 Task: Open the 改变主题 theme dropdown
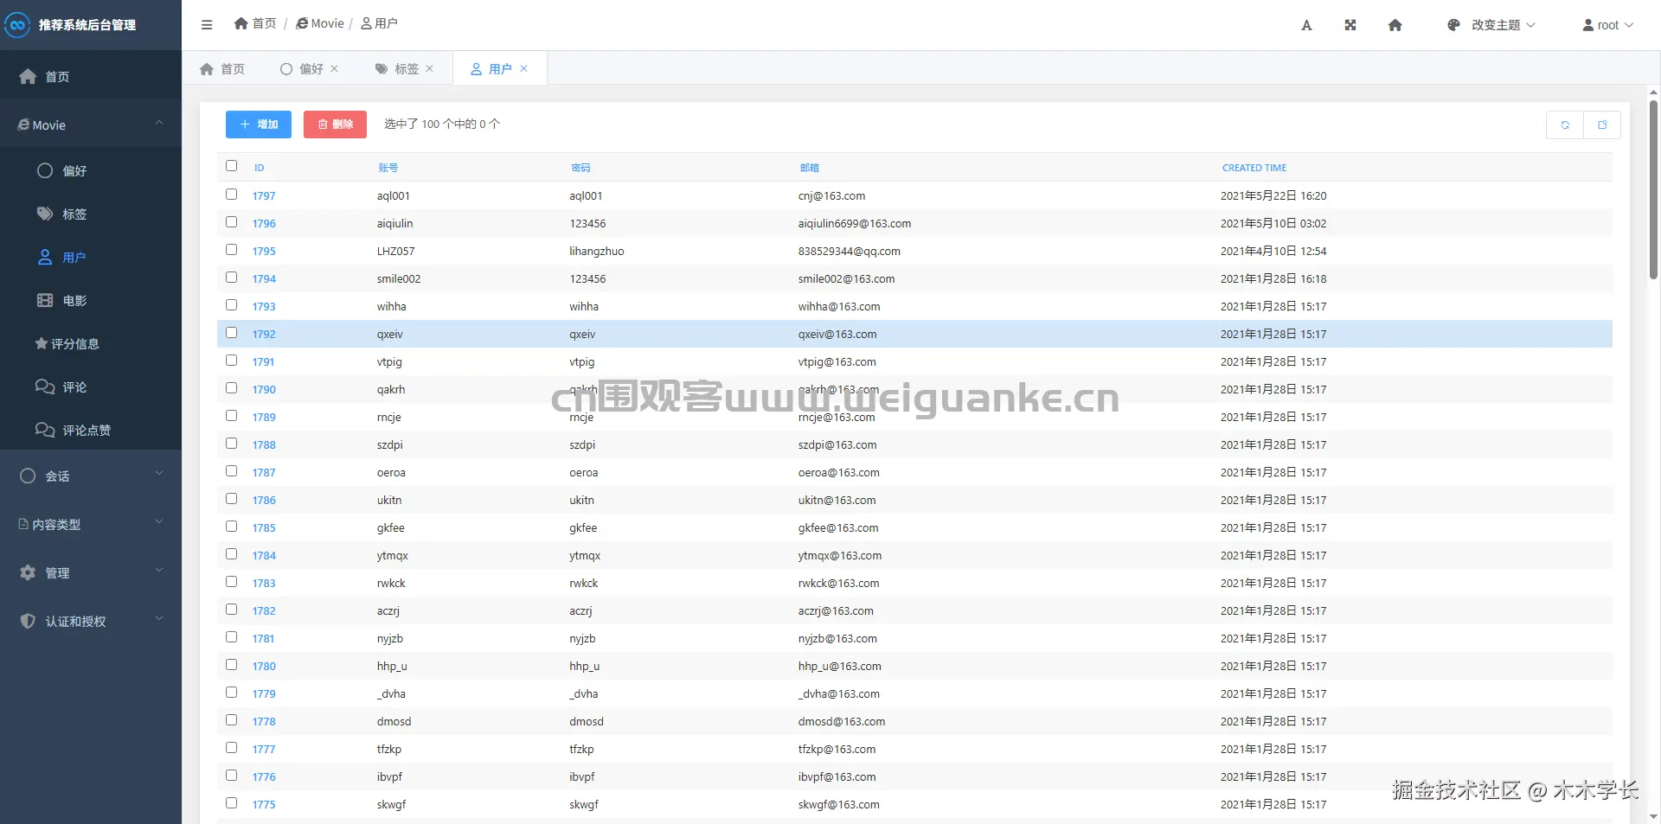(1491, 25)
